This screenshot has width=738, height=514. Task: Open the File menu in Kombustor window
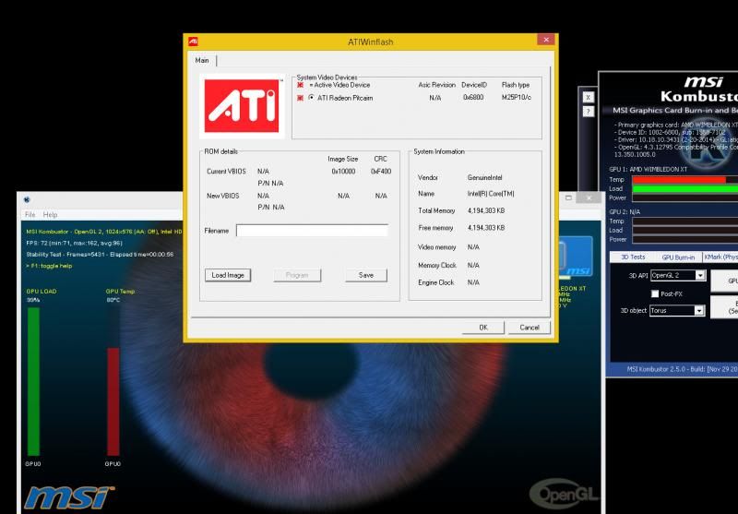(30, 215)
